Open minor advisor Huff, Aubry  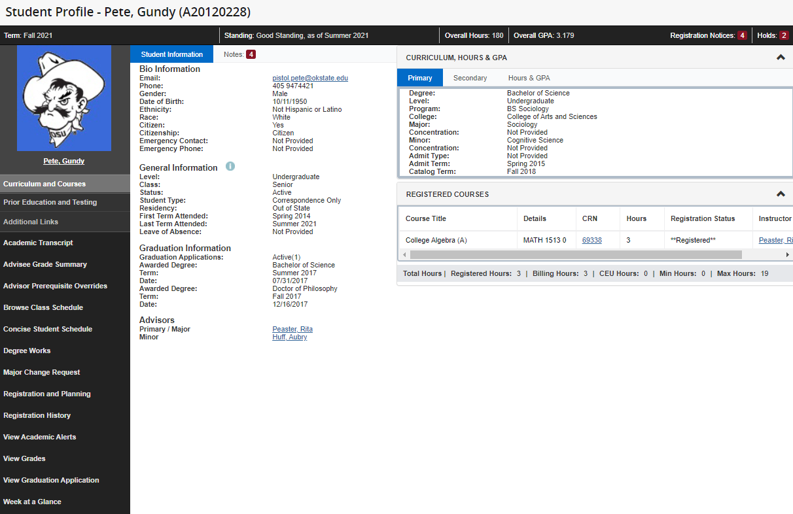click(290, 337)
